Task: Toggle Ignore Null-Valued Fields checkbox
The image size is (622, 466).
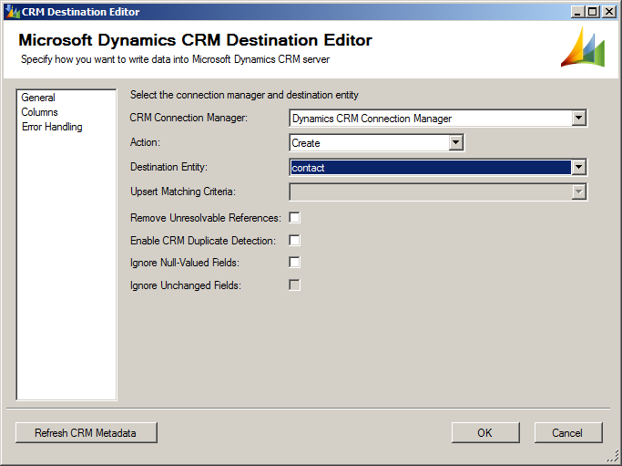Action: 295,263
